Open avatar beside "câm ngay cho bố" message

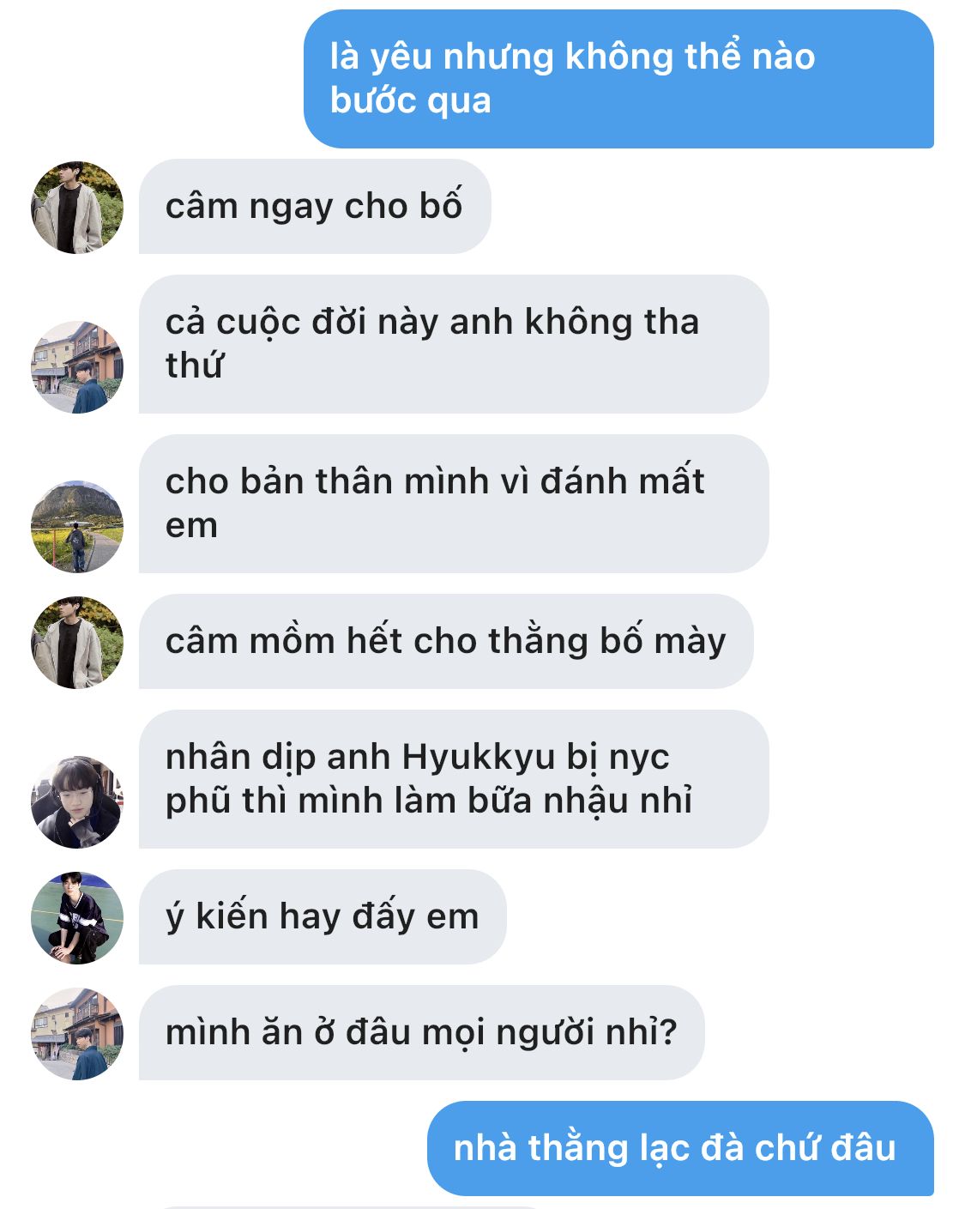pos(77,207)
